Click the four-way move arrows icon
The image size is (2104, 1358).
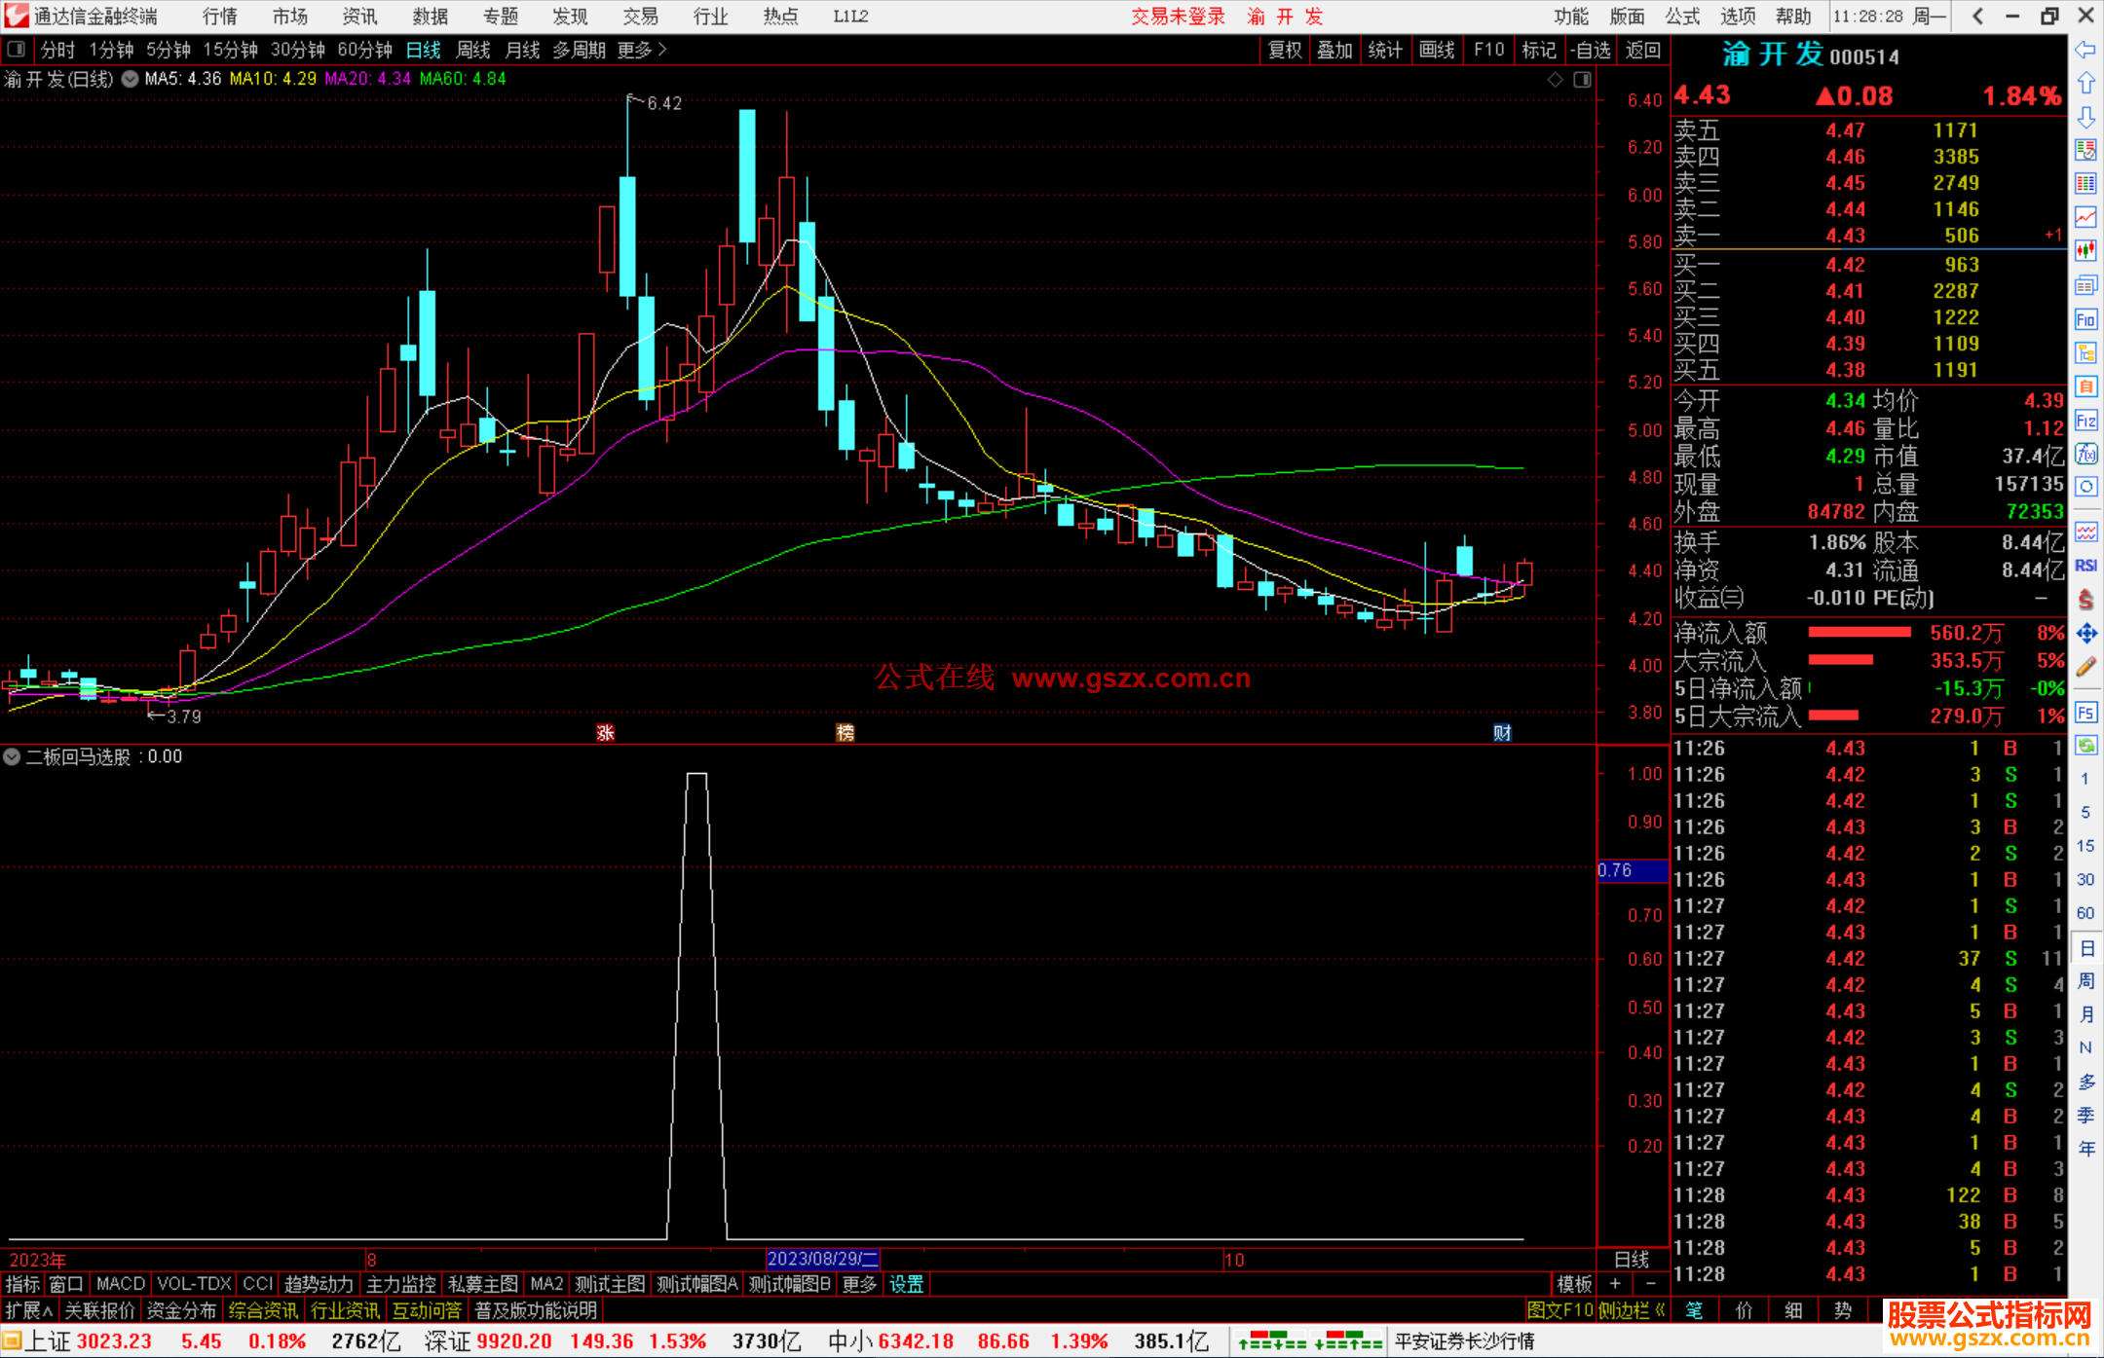tap(2085, 634)
